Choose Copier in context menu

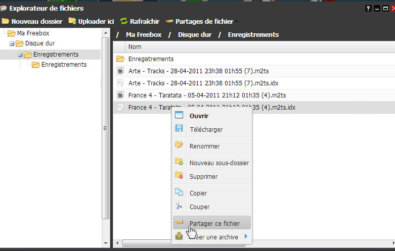click(x=212, y=193)
